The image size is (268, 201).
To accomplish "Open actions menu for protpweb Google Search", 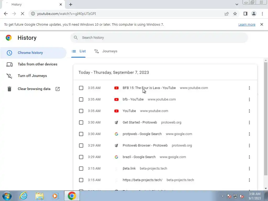I will pos(249,134).
